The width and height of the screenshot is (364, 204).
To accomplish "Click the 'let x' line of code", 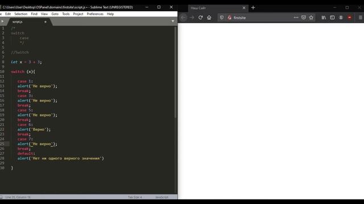I will coord(27,62).
